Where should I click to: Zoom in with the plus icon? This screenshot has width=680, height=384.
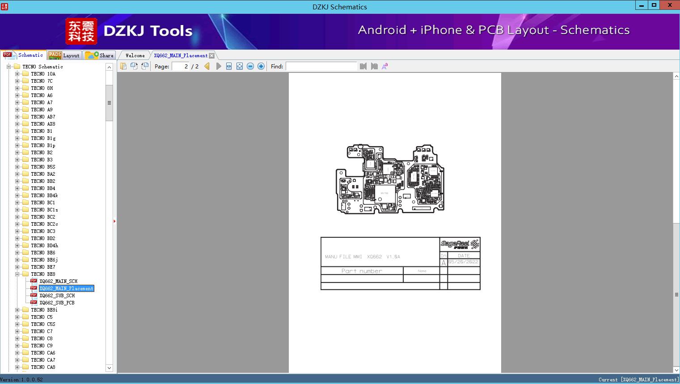[261, 66]
